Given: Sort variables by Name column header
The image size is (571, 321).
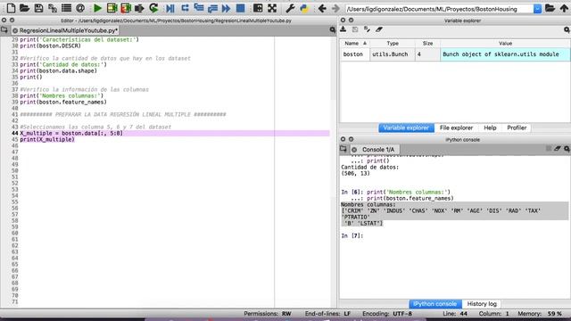Looking at the screenshot, I should click(x=355, y=44).
